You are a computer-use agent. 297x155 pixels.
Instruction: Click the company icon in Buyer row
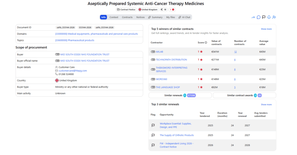click(57, 54)
